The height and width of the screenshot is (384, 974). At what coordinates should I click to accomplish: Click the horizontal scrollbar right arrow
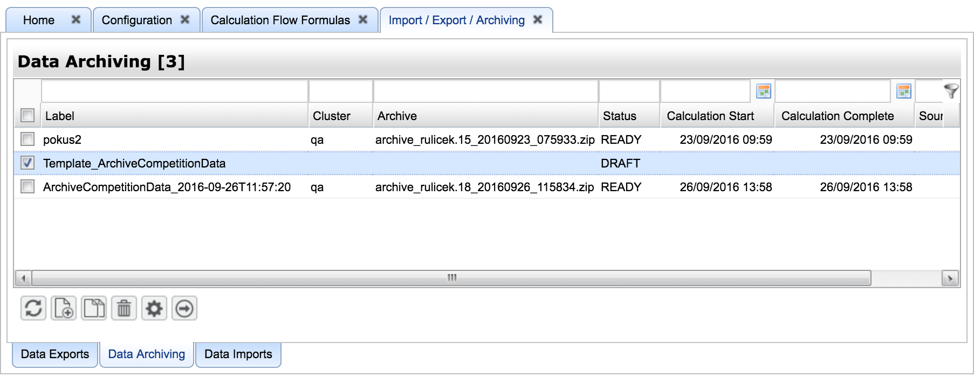point(950,278)
